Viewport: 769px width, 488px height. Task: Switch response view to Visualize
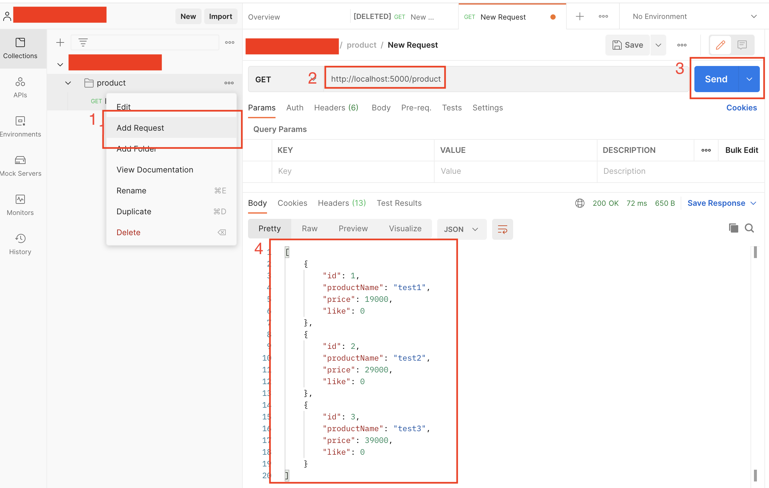coord(405,229)
